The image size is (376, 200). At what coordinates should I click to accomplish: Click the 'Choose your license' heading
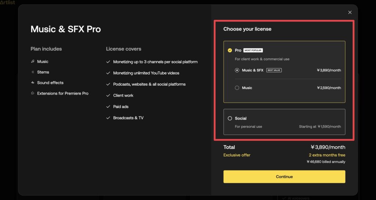click(x=247, y=29)
